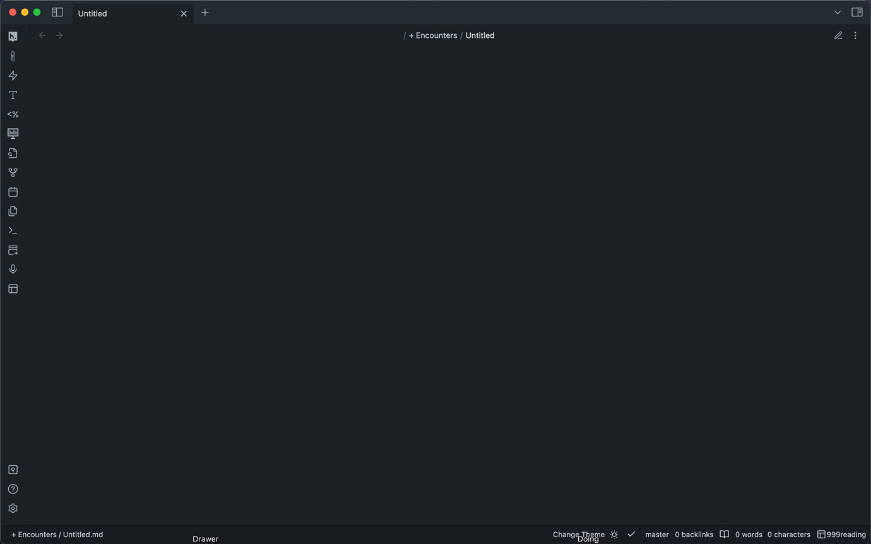Toggle the right sidebar panel

click(x=856, y=13)
